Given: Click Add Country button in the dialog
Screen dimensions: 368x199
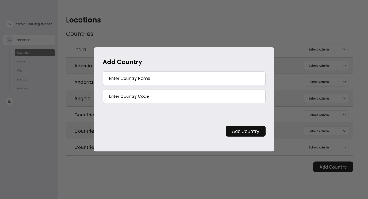Looking at the screenshot, I should click(246, 131).
